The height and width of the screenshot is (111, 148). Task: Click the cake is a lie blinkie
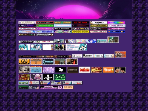click(63, 56)
